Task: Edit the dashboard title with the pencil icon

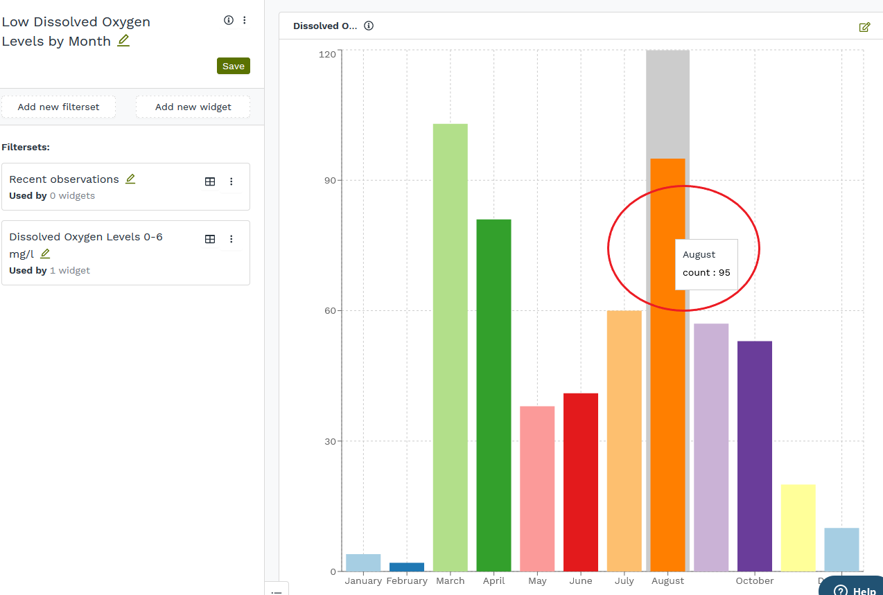Action: click(123, 41)
